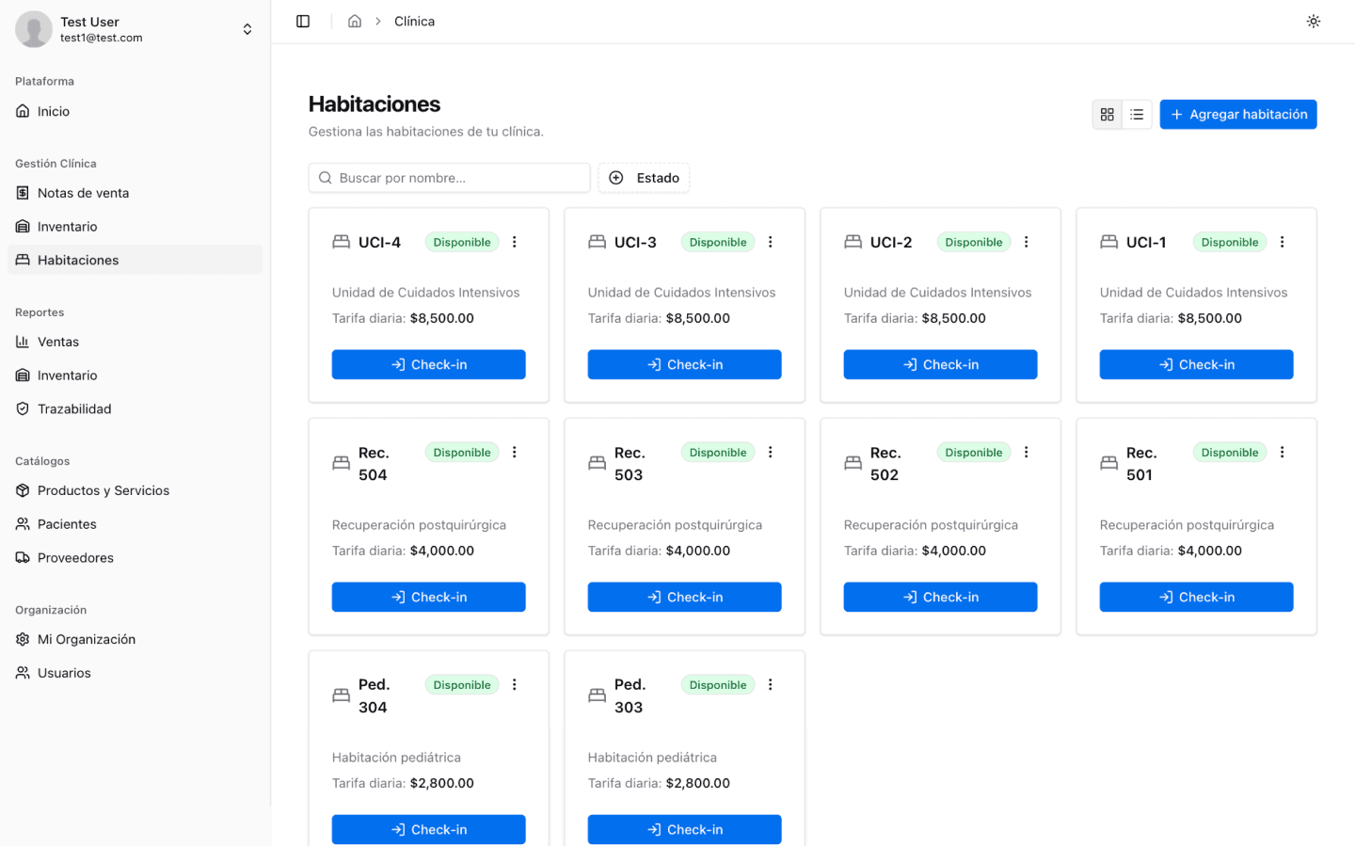The width and height of the screenshot is (1355, 847).
Task: Toggle the light/dark theme sun icon
Action: pyautogui.click(x=1313, y=21)
